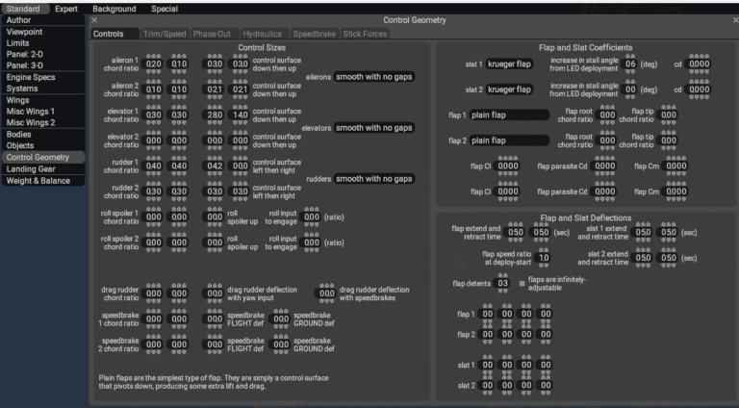This screenshot has width=739, height=408.
Task: Open the Expert menu
Action: click(x=66, y=9)
